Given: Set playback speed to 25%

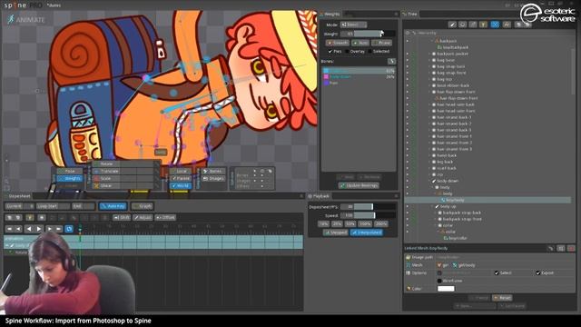Looking at the screenshot, I should click(x=337, y=224).
